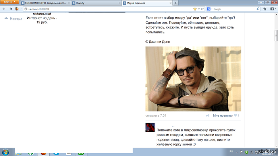Screen dimensions: 278x156
Task: Click the search magnifier icon
Action: coord(258,9)
